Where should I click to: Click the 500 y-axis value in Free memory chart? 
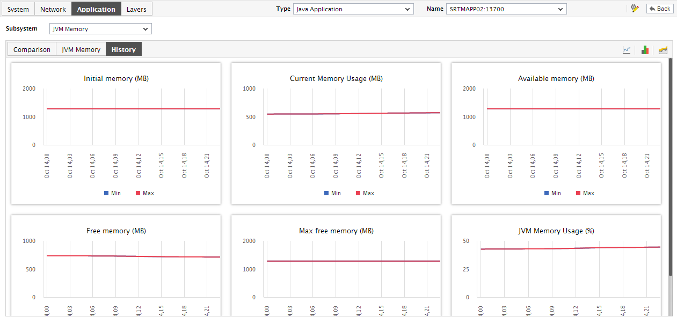click(x=31, y=269)
